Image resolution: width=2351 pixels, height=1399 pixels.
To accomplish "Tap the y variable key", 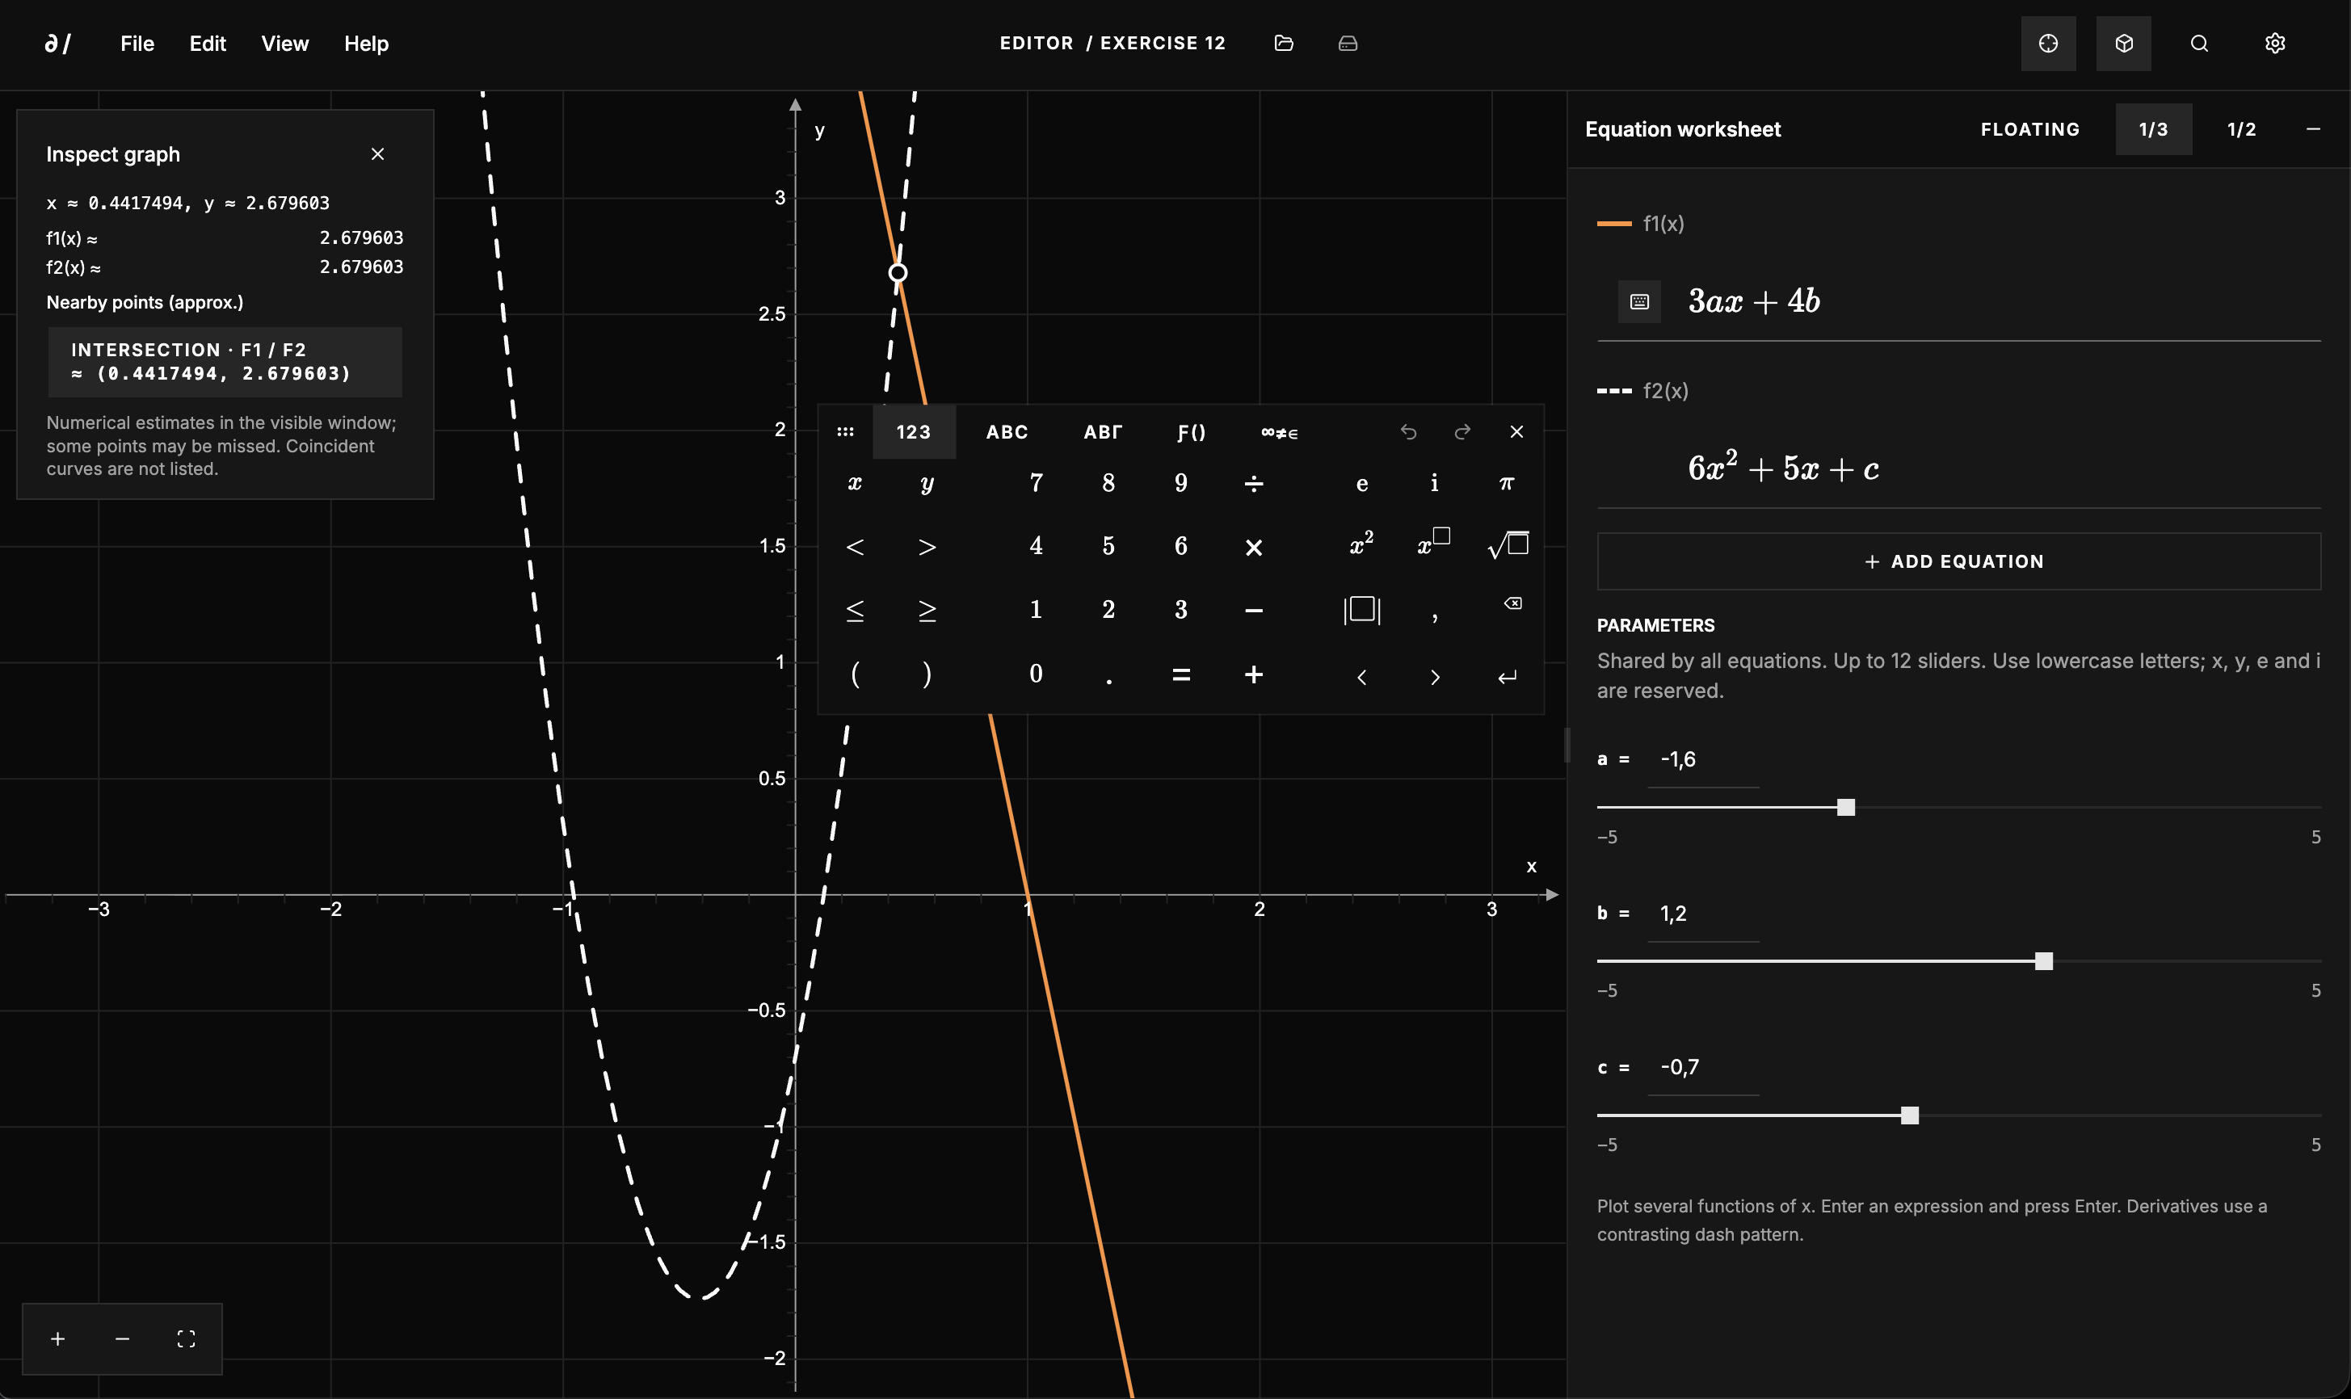I will coord(927,484).
